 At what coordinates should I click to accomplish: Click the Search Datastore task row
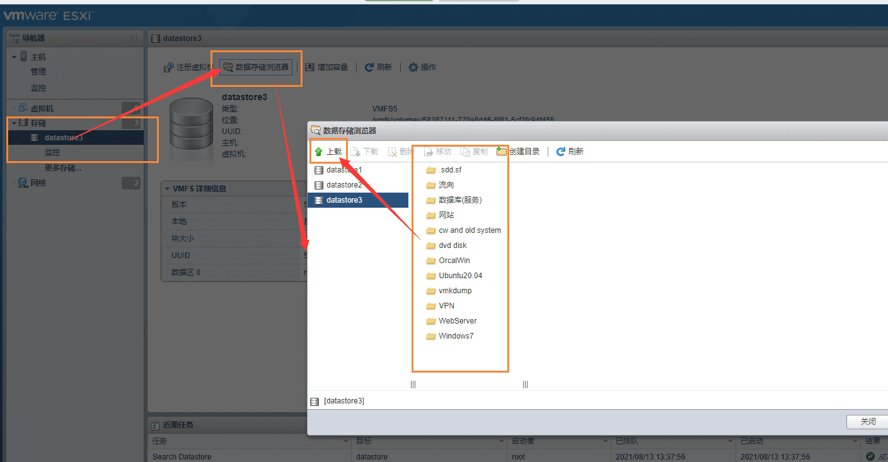[517, 456]
